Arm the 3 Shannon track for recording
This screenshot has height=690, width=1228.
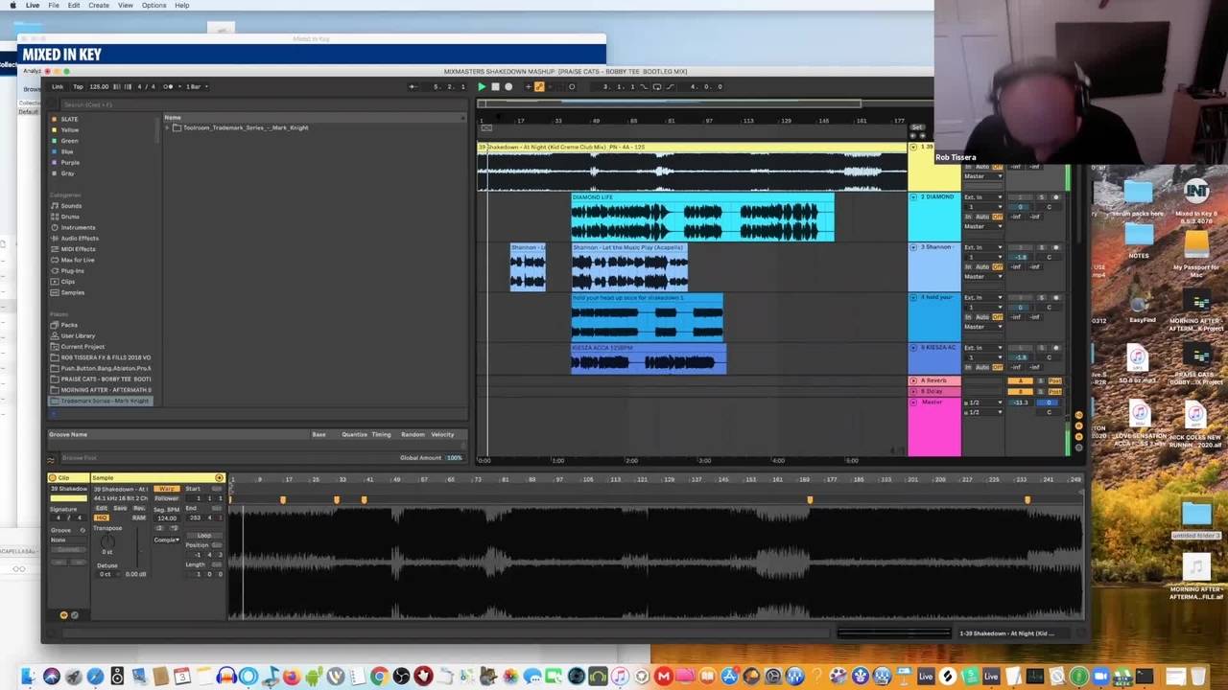coord(1056,247)
